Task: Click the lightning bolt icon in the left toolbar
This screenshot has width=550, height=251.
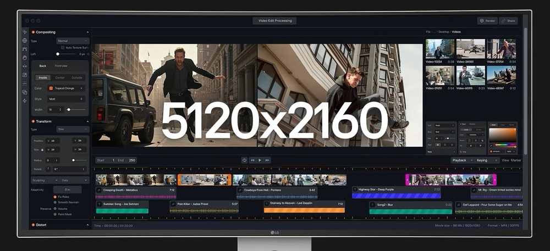Action: 25,101
